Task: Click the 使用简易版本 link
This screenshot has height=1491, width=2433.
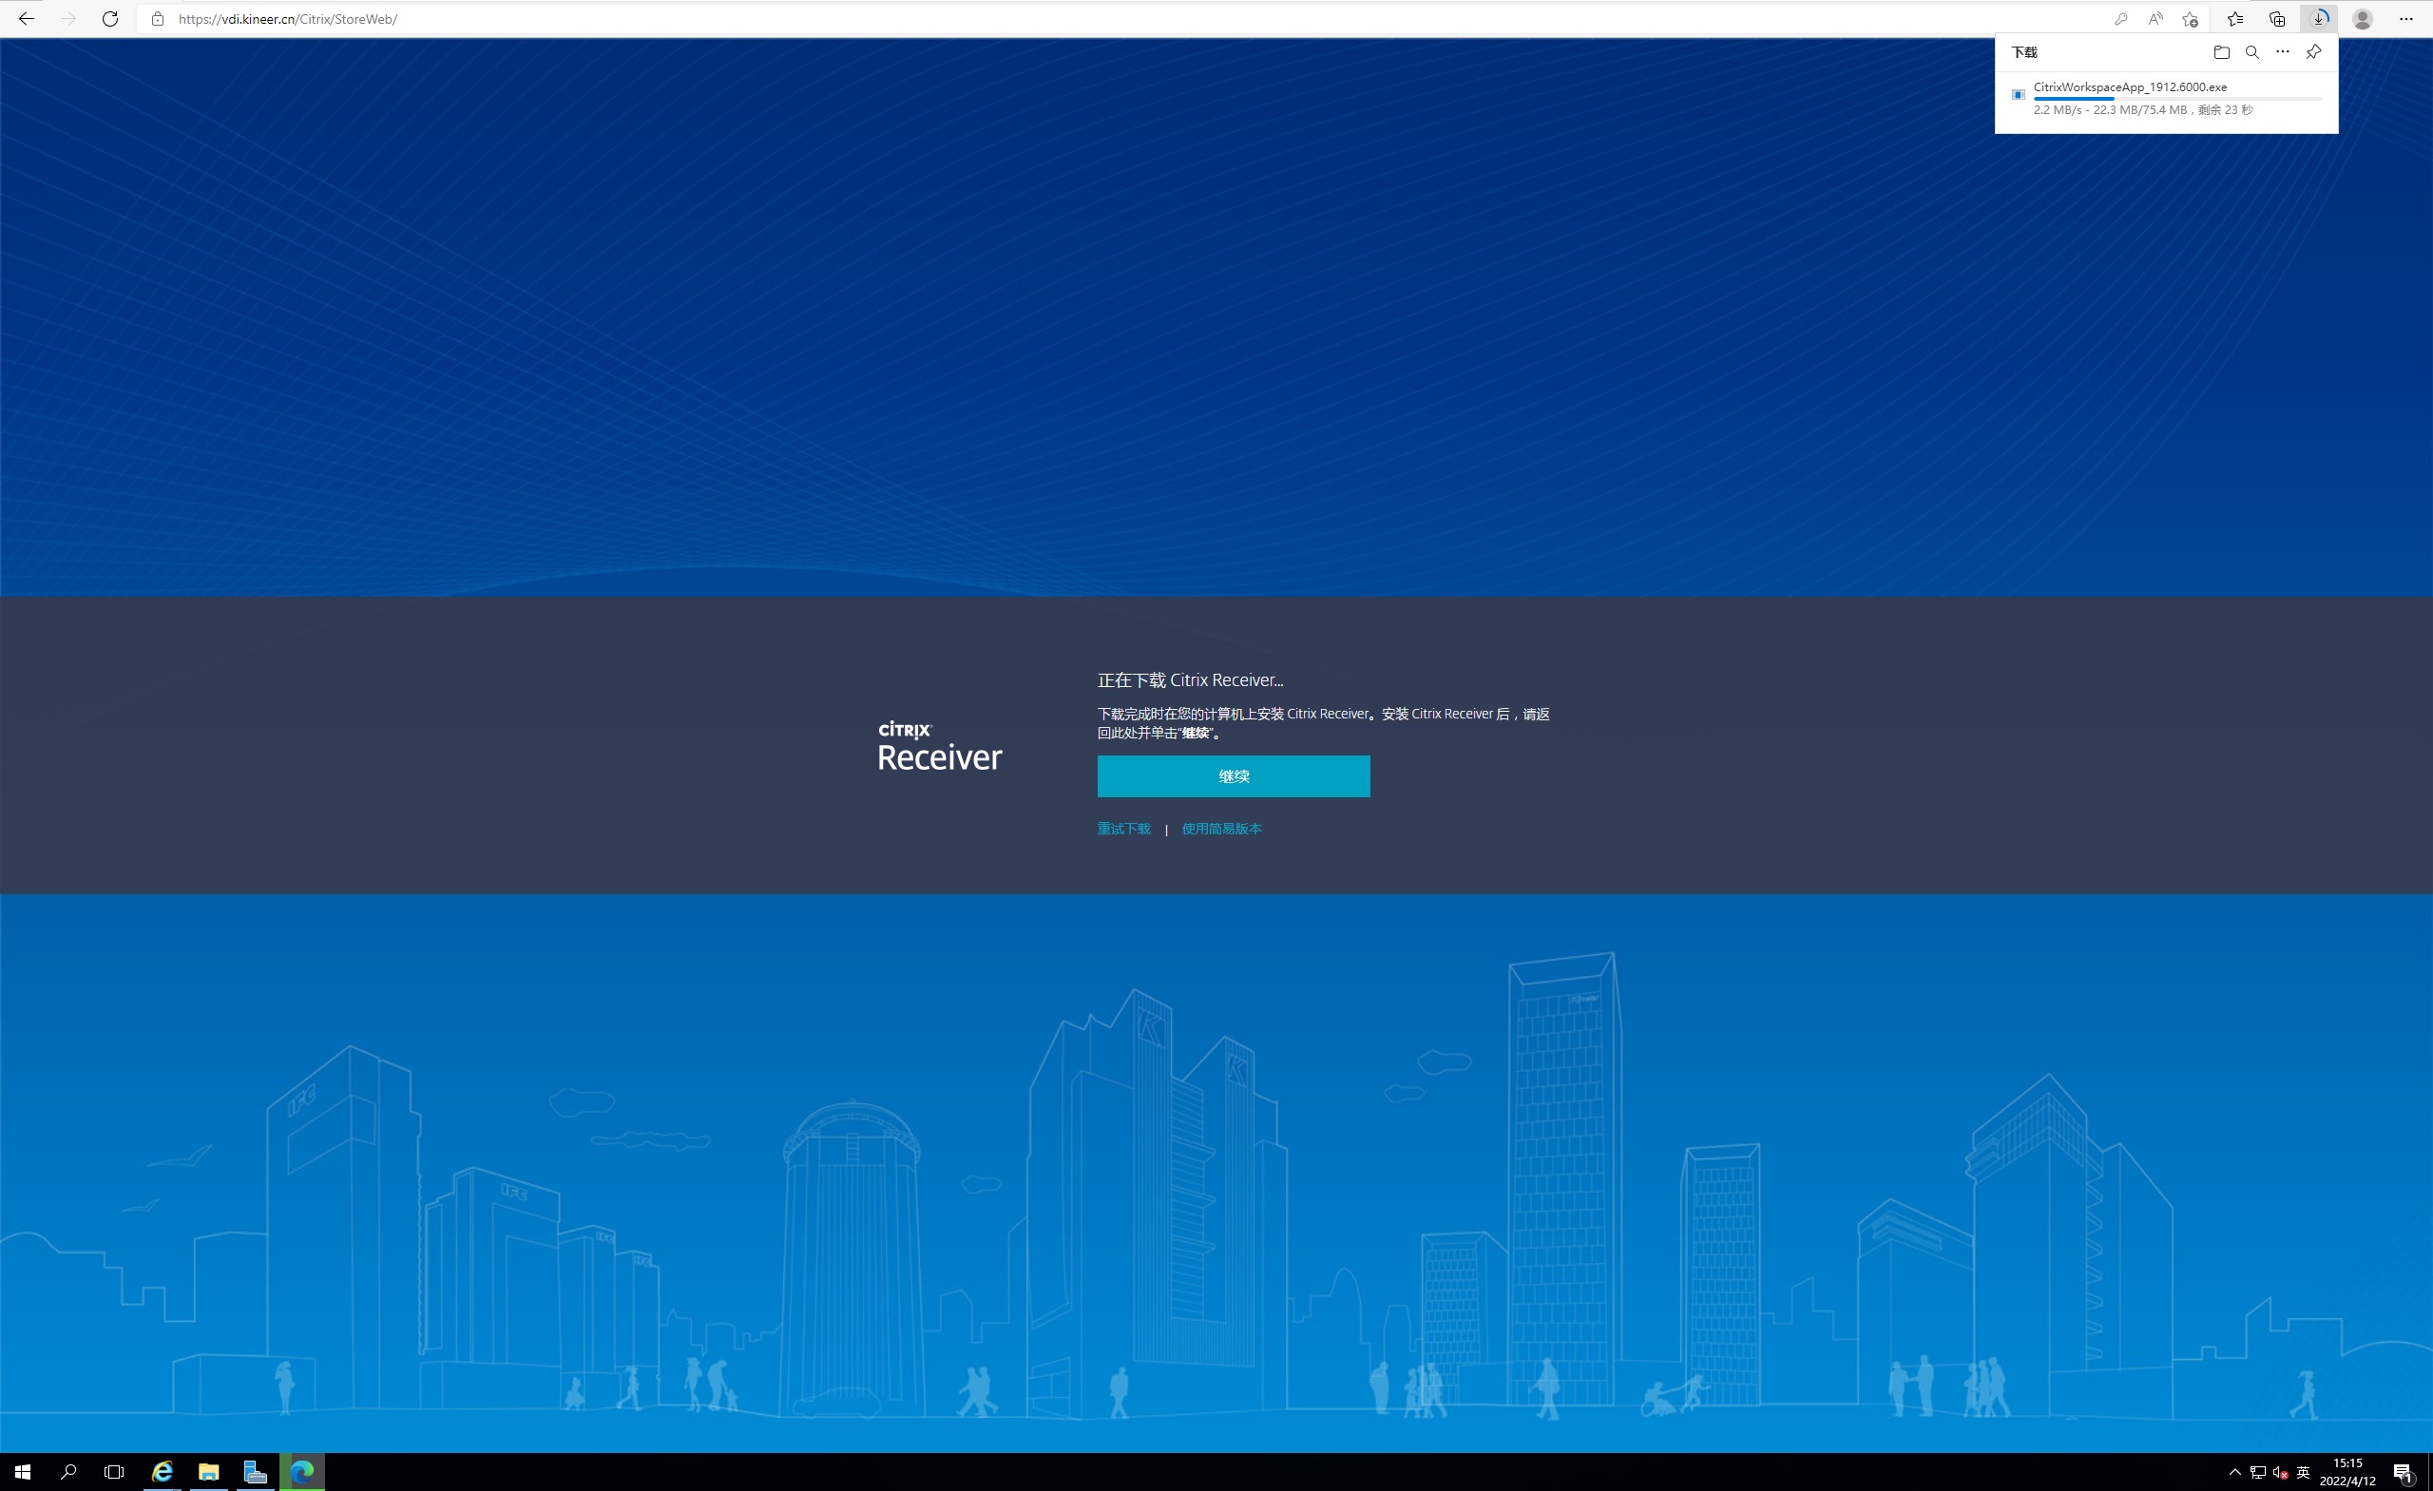Action: point(1221,829)
